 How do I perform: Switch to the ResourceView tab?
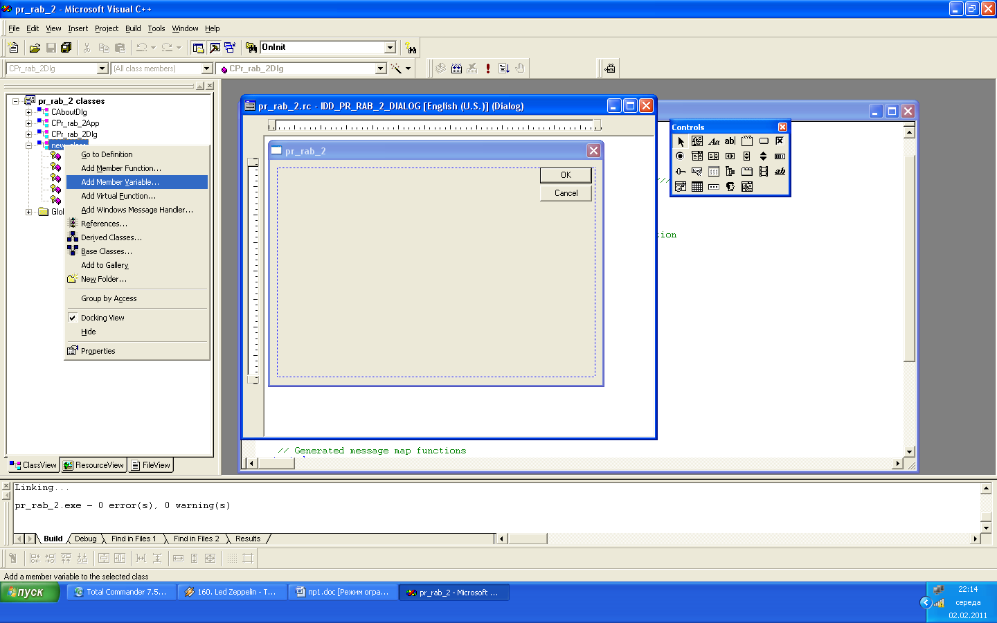click(x=93, y=465)
